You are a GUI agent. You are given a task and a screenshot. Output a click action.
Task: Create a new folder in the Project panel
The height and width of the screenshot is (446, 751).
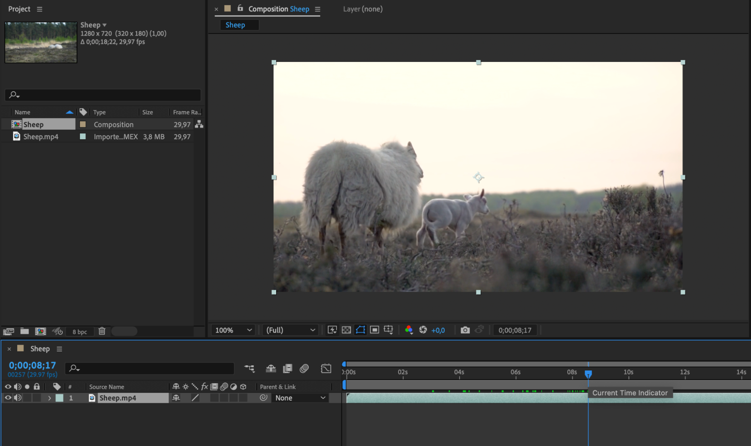click(x=24, y=331)
